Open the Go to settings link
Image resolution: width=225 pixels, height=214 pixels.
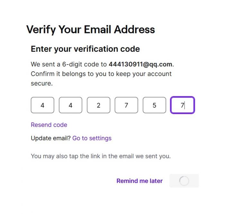point(92,138)
